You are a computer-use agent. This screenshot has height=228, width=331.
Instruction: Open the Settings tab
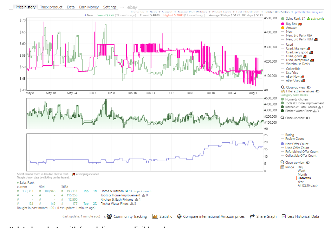(x=110, y=7)
